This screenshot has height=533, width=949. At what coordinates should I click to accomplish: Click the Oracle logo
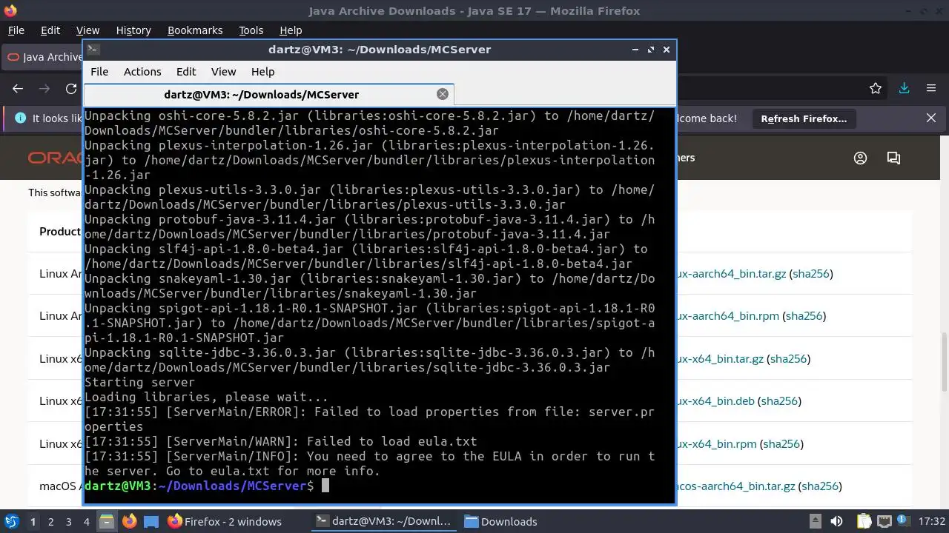click(x=56, y=158)
